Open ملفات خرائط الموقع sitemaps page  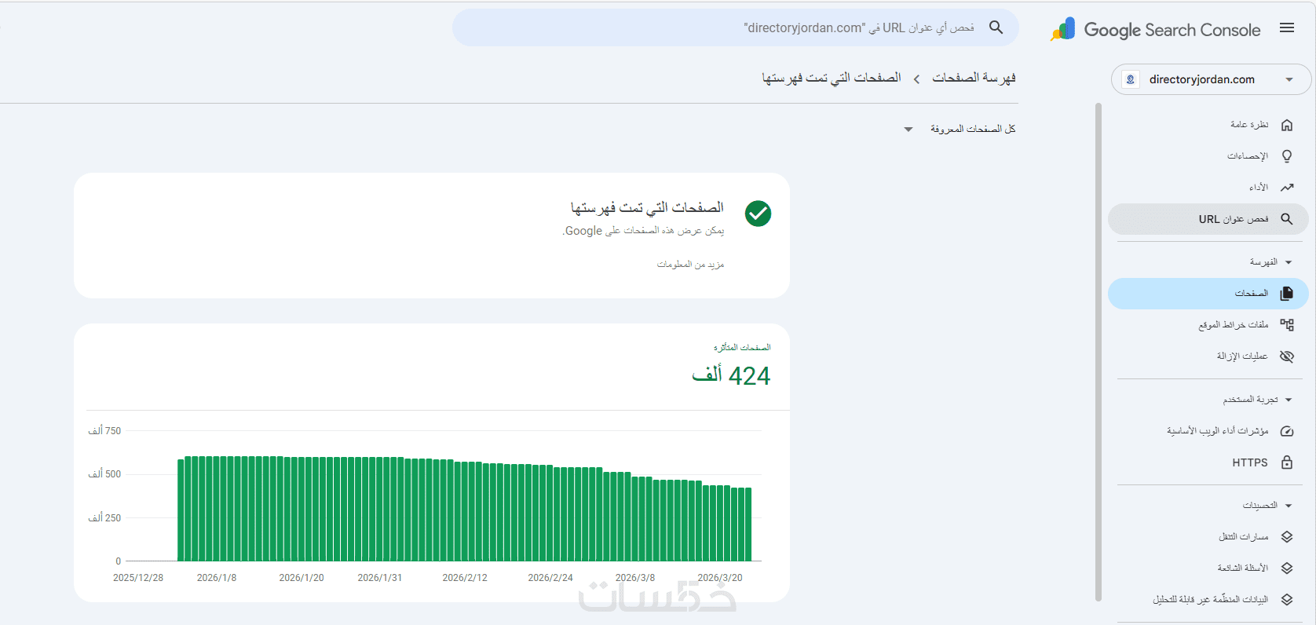pos(1208,324)
